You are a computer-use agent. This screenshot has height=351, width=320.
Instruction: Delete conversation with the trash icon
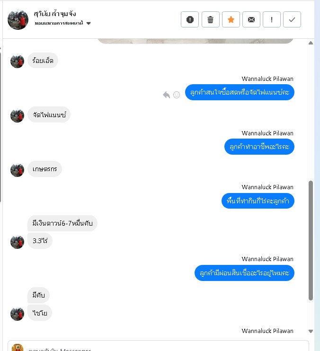(210, 19)
